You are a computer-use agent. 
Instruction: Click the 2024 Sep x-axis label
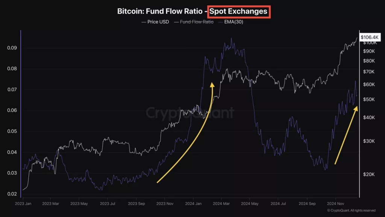coord(307,204)
